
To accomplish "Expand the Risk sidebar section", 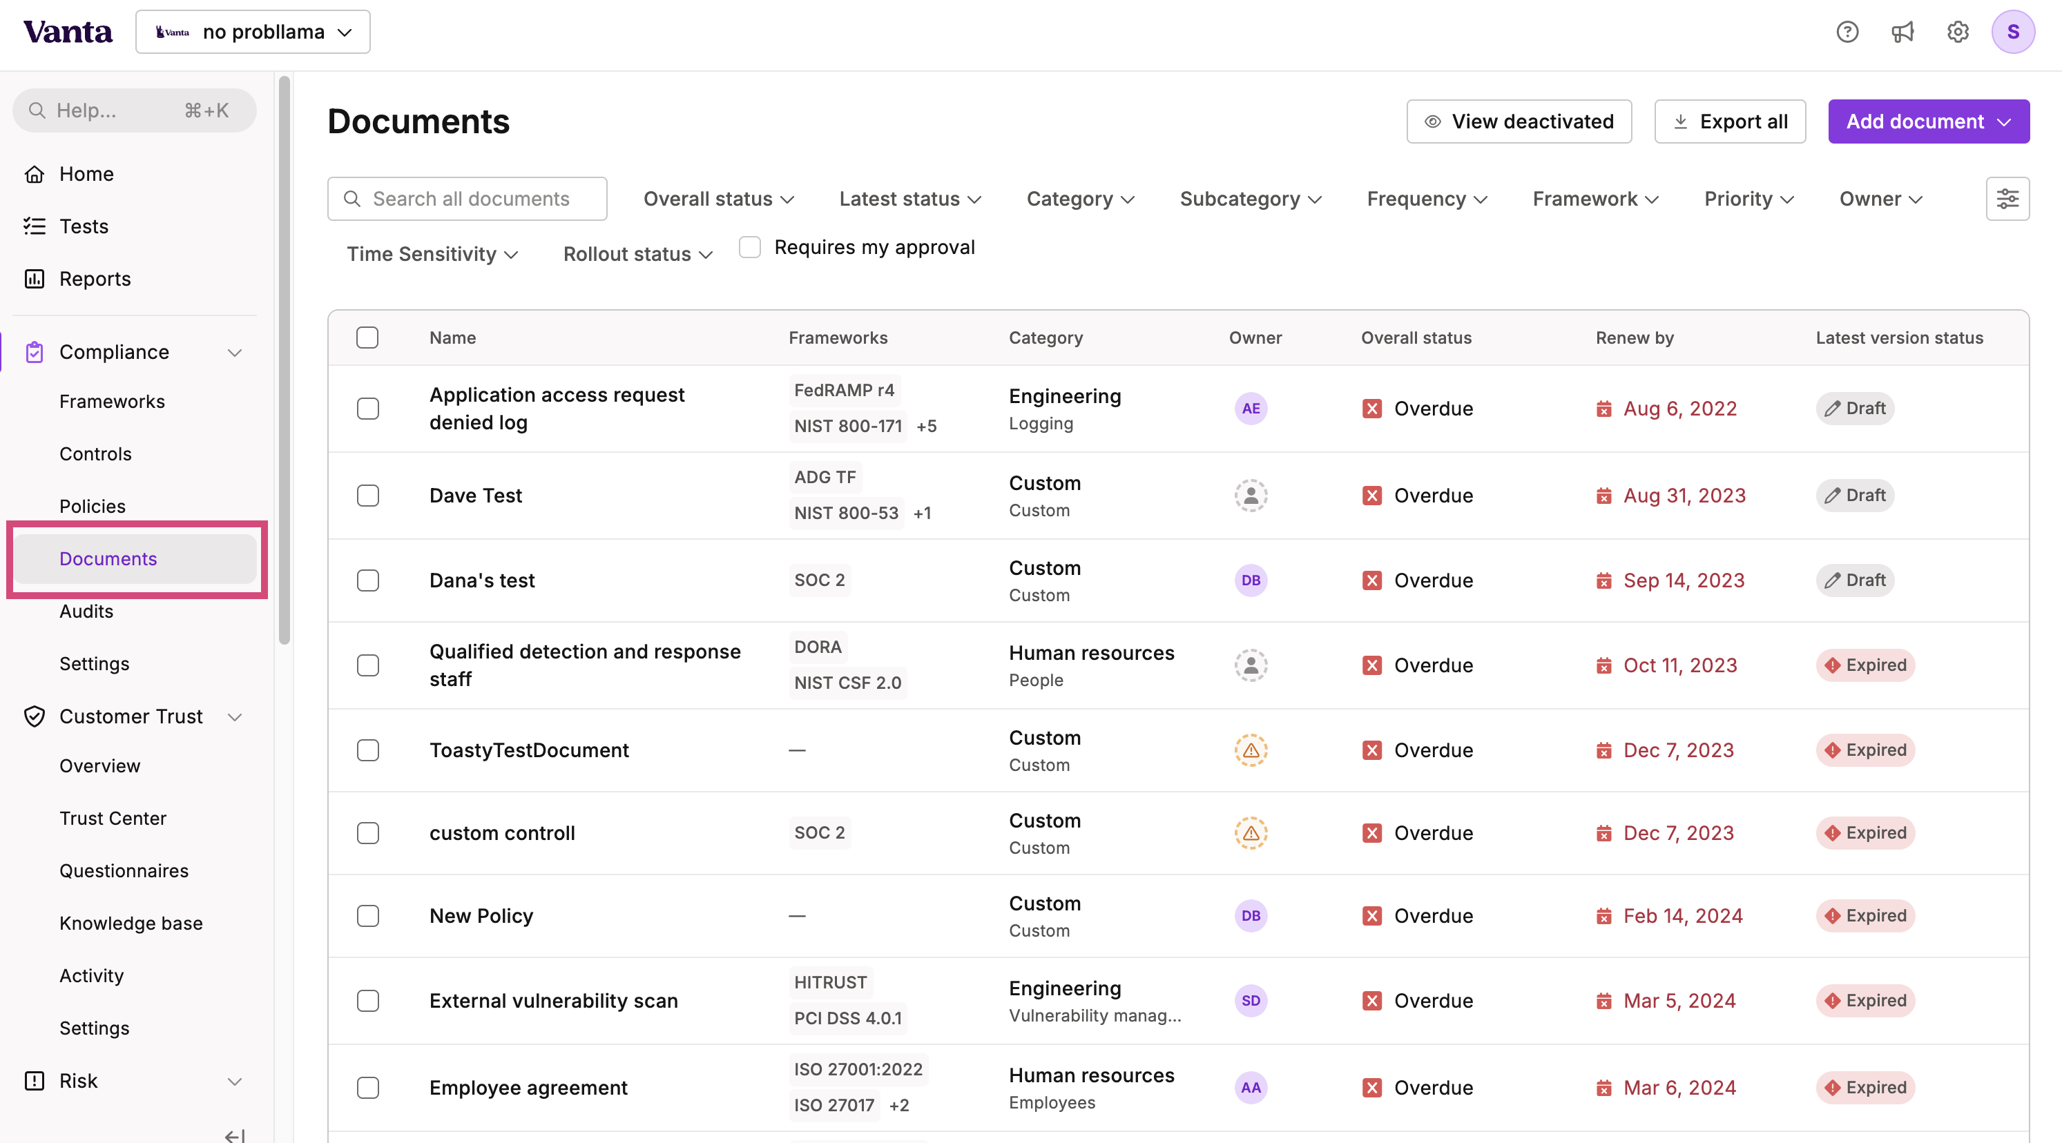I will point(235,1082).
